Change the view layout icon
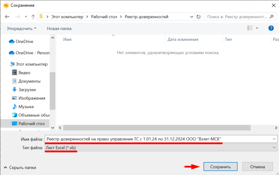This screenshot has height=175, width=279. tap(250, 28)
